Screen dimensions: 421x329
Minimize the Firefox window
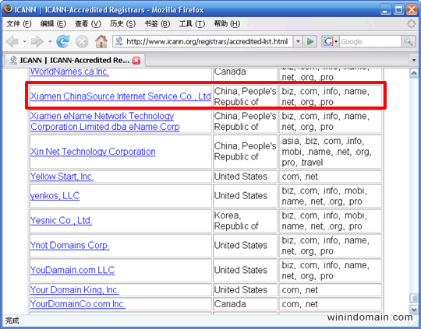coord(386,9)
